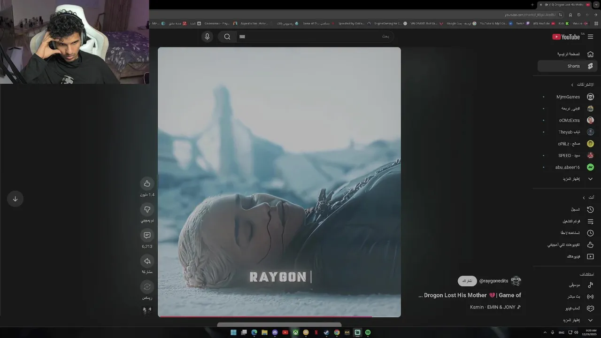
Task: Dislike the short with thumbs-down icon
Action: [147, 209]
